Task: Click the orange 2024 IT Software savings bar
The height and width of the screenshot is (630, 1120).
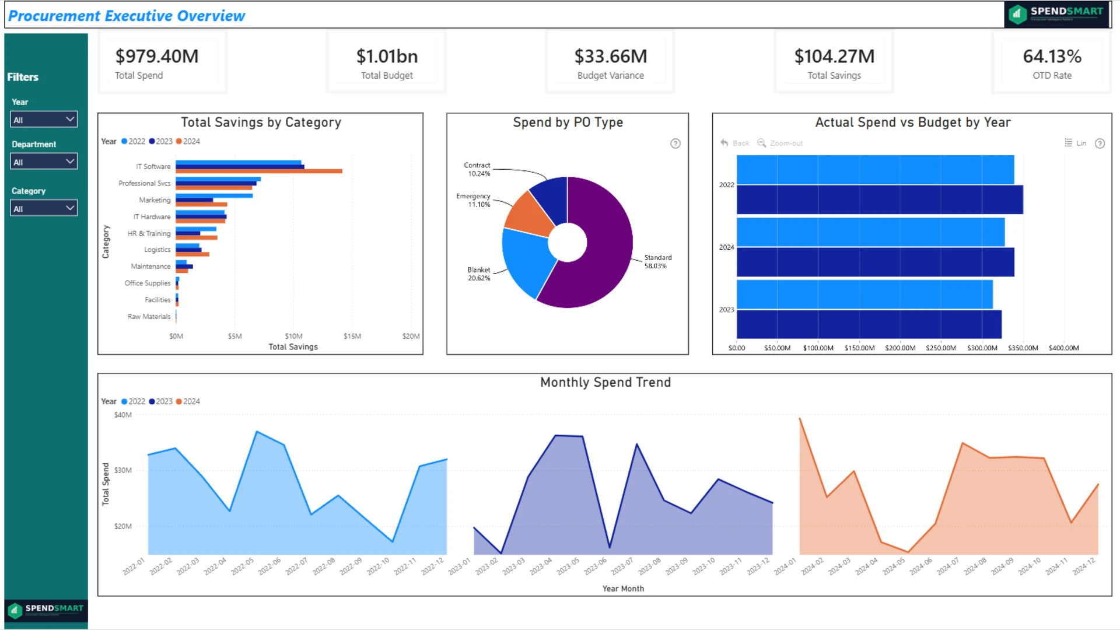Action: point(259,171)
